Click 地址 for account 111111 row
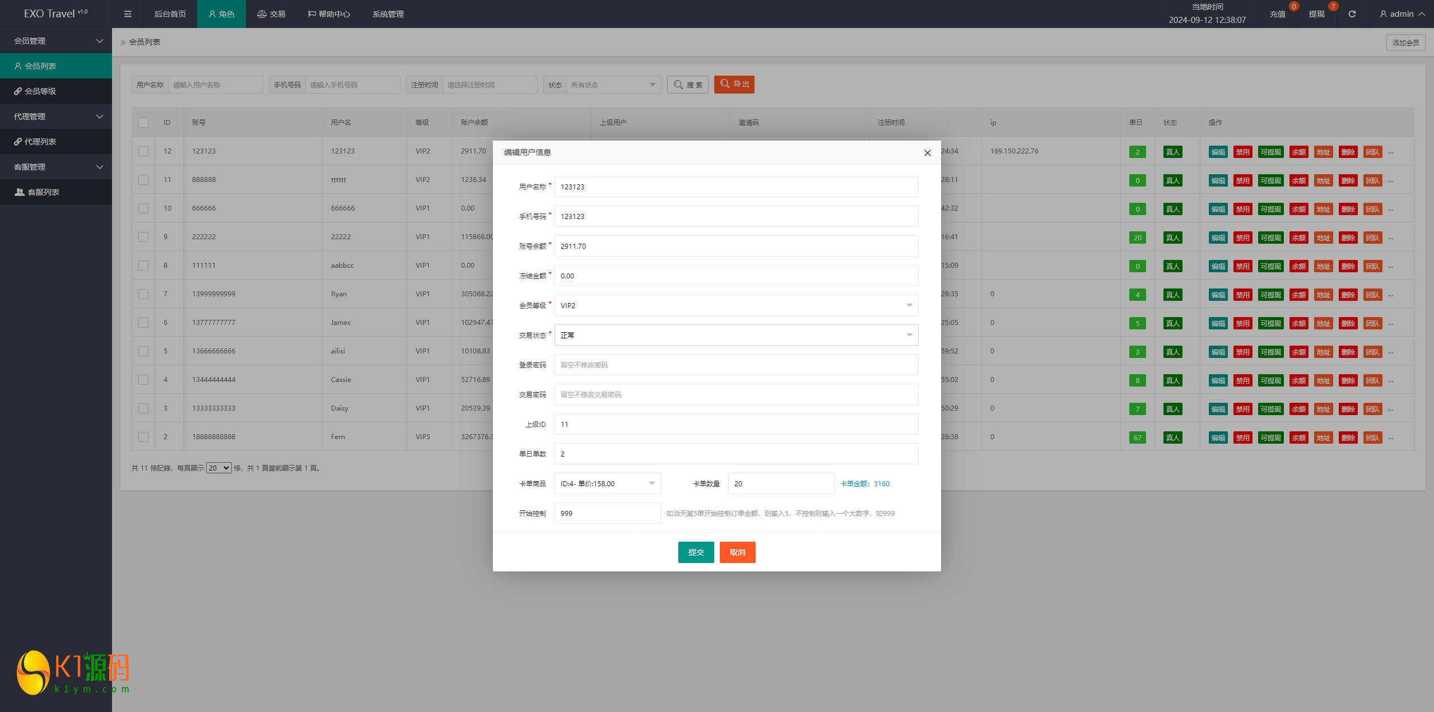Screen dimensions: 1434x712 (x=1323, y=266)
